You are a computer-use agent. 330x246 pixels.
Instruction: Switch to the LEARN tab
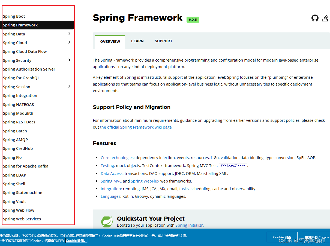click(x=137, y=41)
